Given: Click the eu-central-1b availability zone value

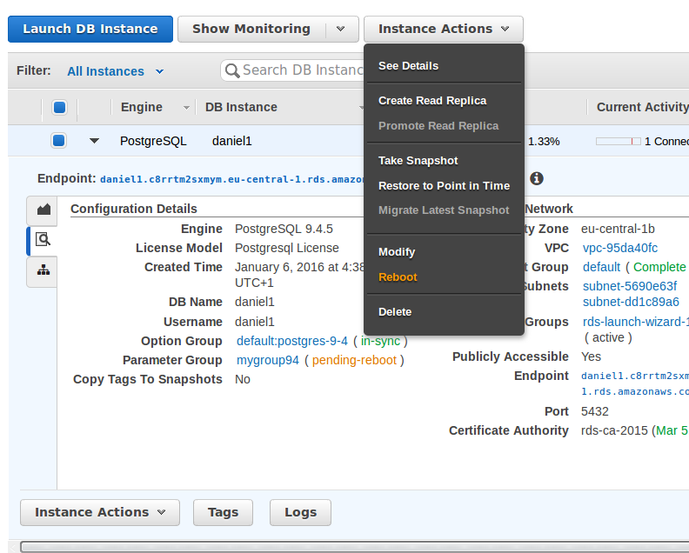Looking at the screenshot, I should click(x=618, y=229).
